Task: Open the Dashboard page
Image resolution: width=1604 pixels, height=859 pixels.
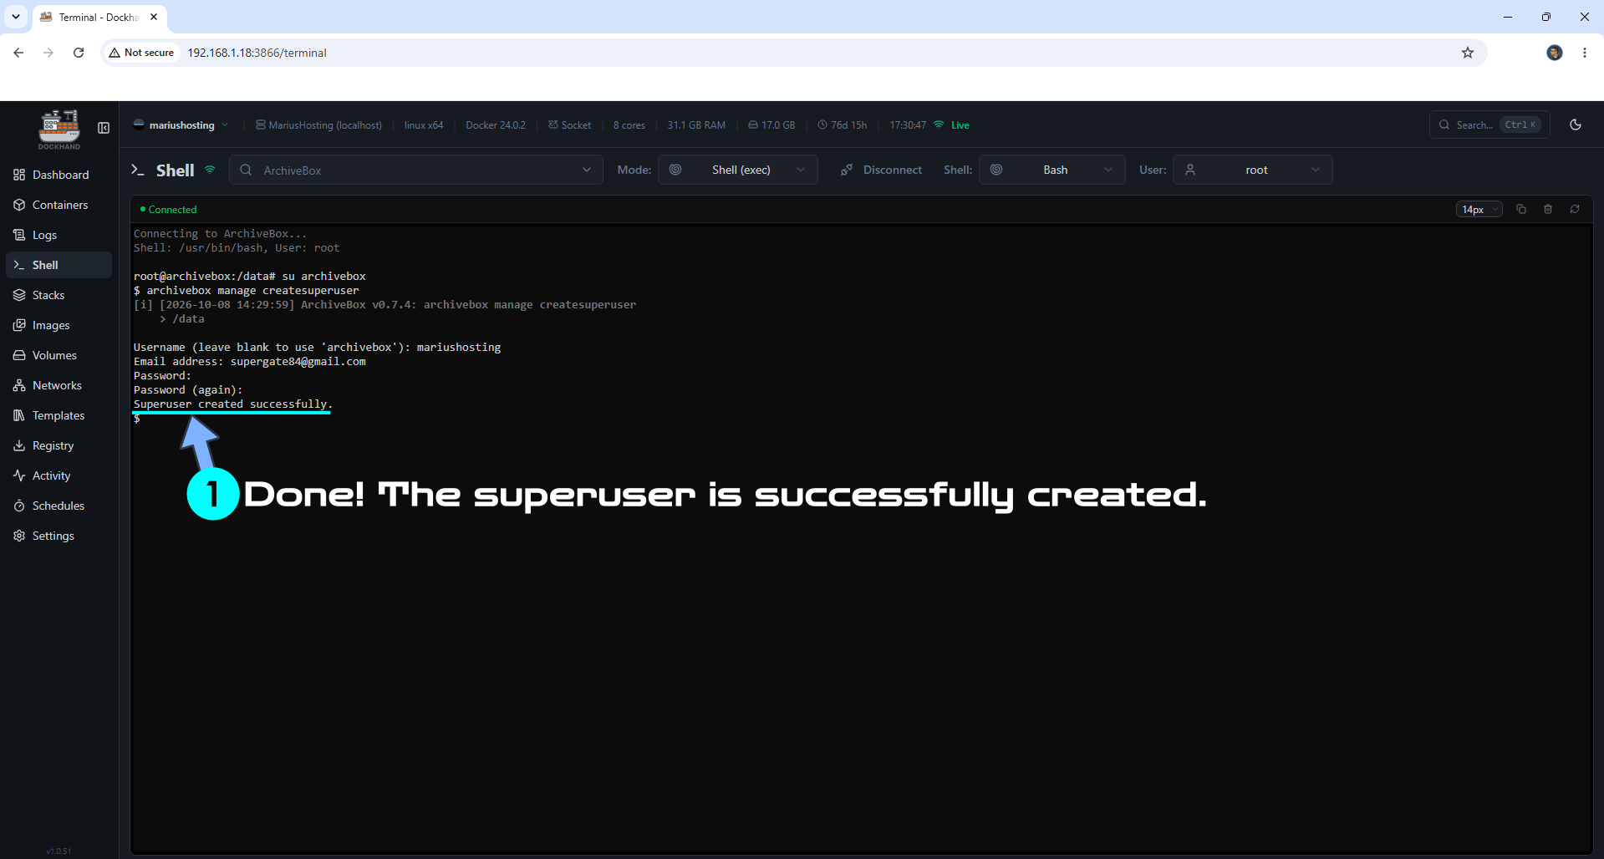Action: pyautogui.click(x=59, y=175)
